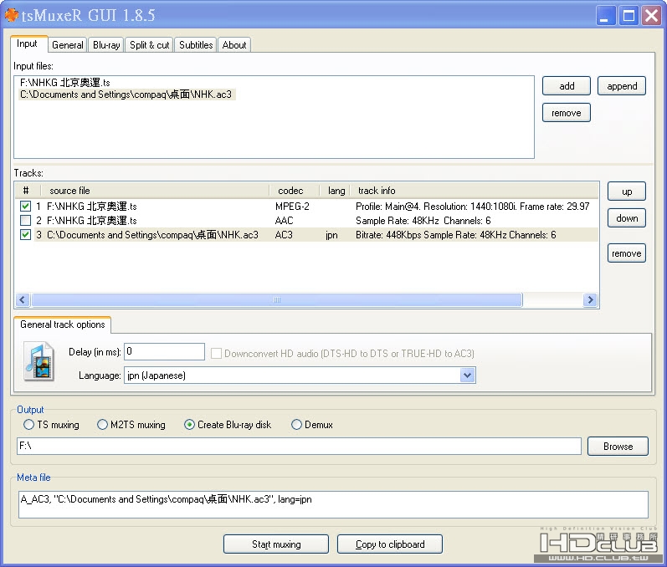
Task: Open the About tab
Action: [x=234, y=45]
